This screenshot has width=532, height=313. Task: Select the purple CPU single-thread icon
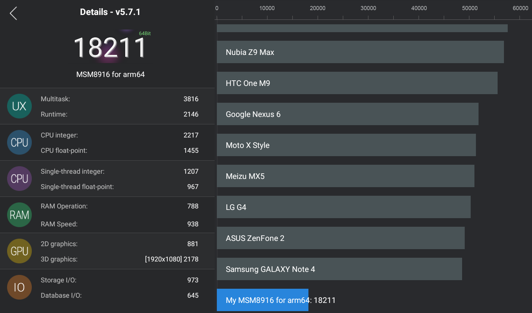tap(19, 179)
